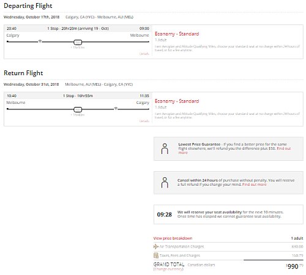The height and width of the screenshot is (275, 306).
Task: Open Details link of the departing flight
Action: point(144,54)
